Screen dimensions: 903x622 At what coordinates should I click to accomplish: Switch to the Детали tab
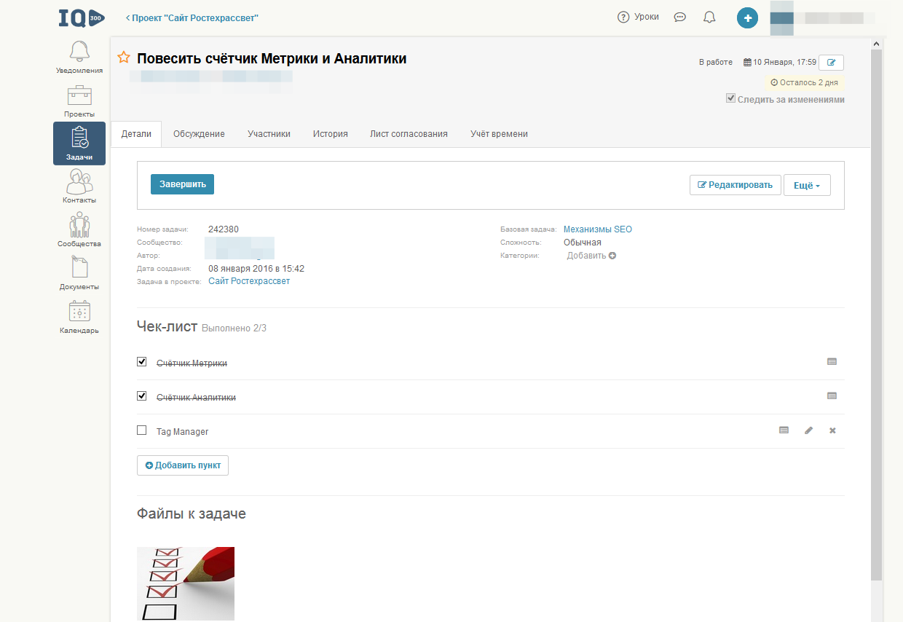[136, 134]
